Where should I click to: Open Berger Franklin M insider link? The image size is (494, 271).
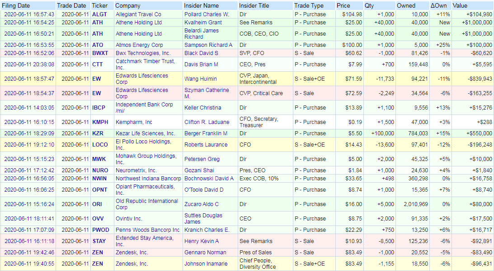206,133
